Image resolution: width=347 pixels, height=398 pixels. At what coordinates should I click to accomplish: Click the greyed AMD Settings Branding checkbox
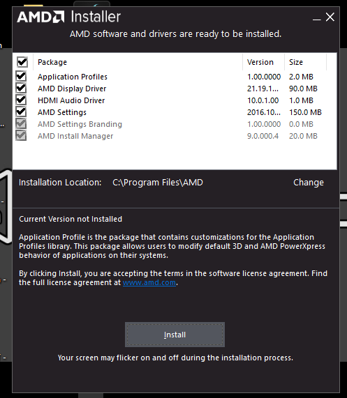(x=21, y=124)
